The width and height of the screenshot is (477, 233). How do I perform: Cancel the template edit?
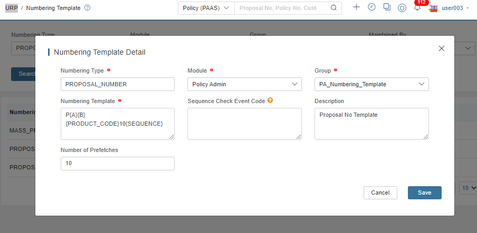[380, 193]
